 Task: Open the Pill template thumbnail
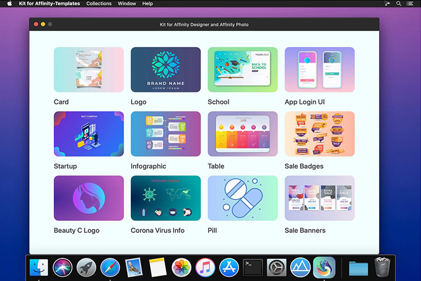pyautogui.click(x=243, y=198)
